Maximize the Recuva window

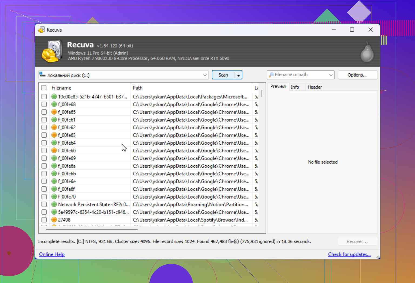352,30
